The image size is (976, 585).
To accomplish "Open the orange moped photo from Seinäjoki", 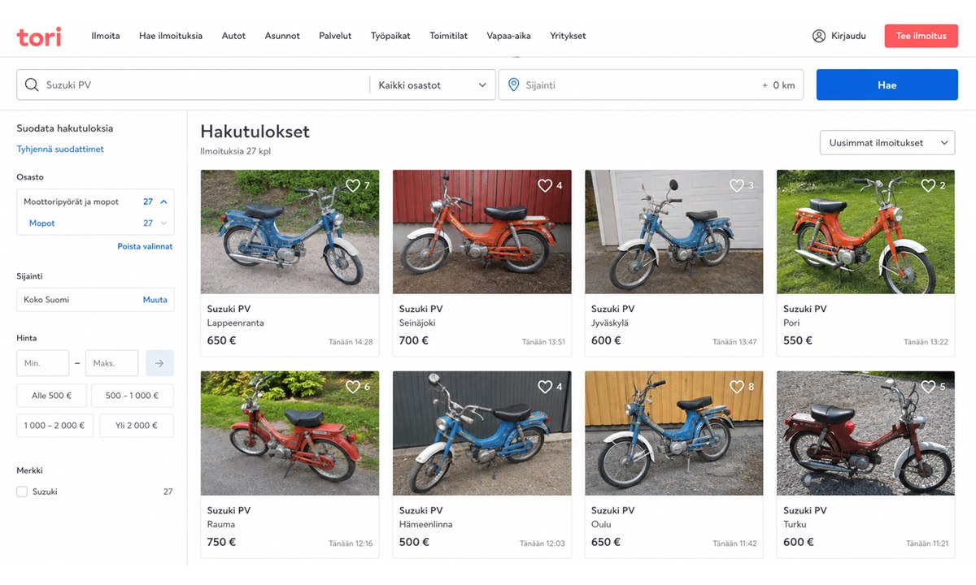I will [481, 232].
